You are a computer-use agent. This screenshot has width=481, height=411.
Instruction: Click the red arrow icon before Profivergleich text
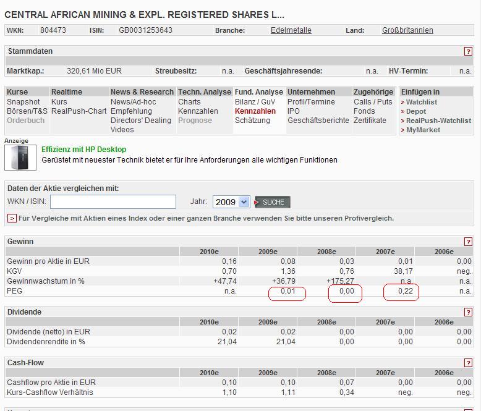pos(12,218)
